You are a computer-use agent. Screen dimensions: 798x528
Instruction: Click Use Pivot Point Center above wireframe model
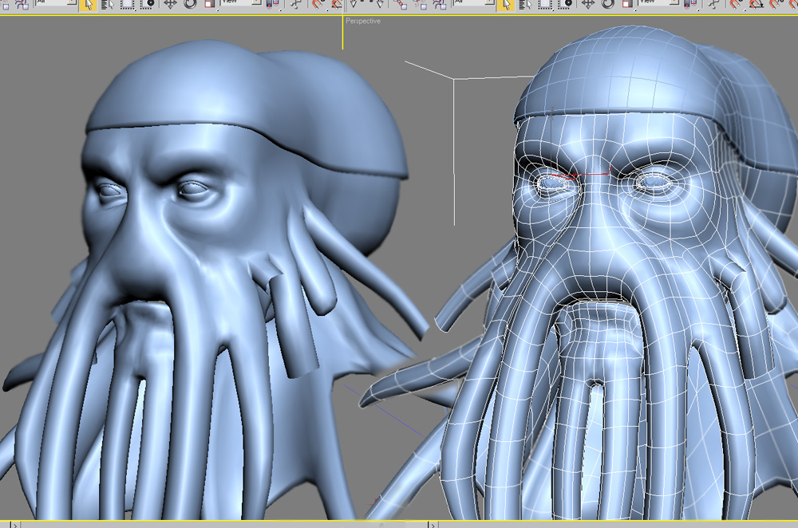pos(690,5)
